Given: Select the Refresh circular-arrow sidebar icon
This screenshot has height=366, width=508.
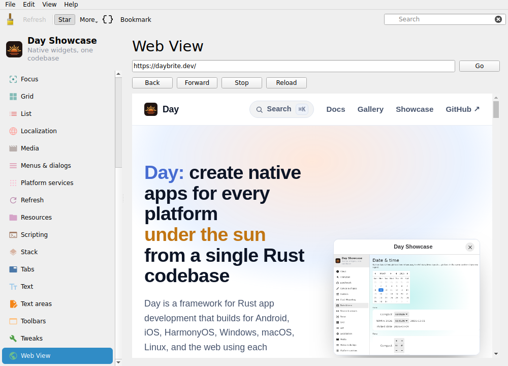Looking at the screenshot, I should [13, 200].
